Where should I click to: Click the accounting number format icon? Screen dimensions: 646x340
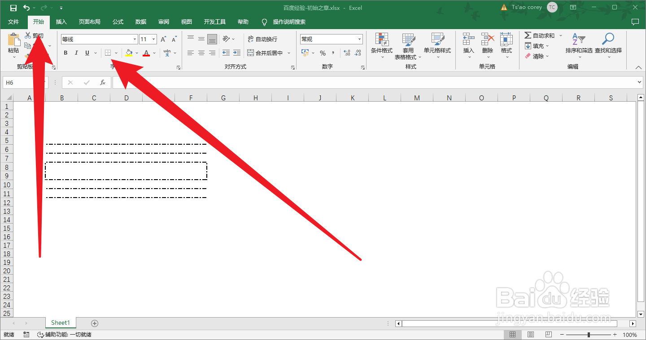click(x=305, y=53)
